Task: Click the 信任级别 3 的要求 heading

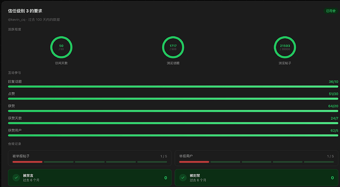Action: pyautogui.click(x=25, y=11)
